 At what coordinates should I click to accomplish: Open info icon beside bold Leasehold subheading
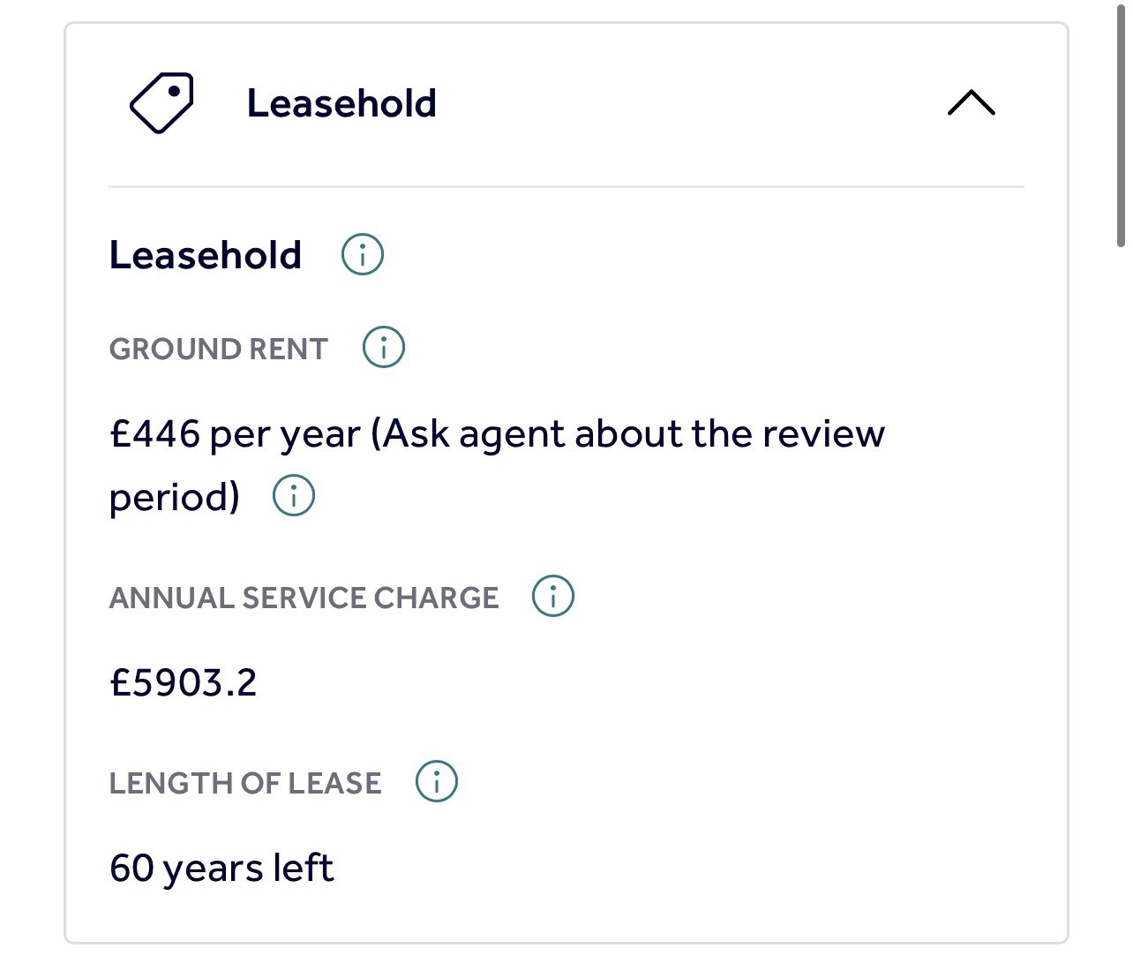coord(363,255)
